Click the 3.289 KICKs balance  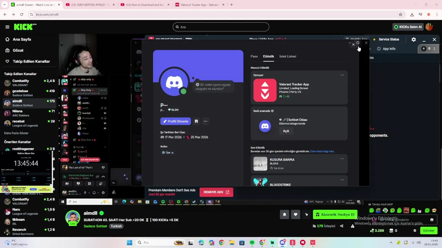click(377, 230)
